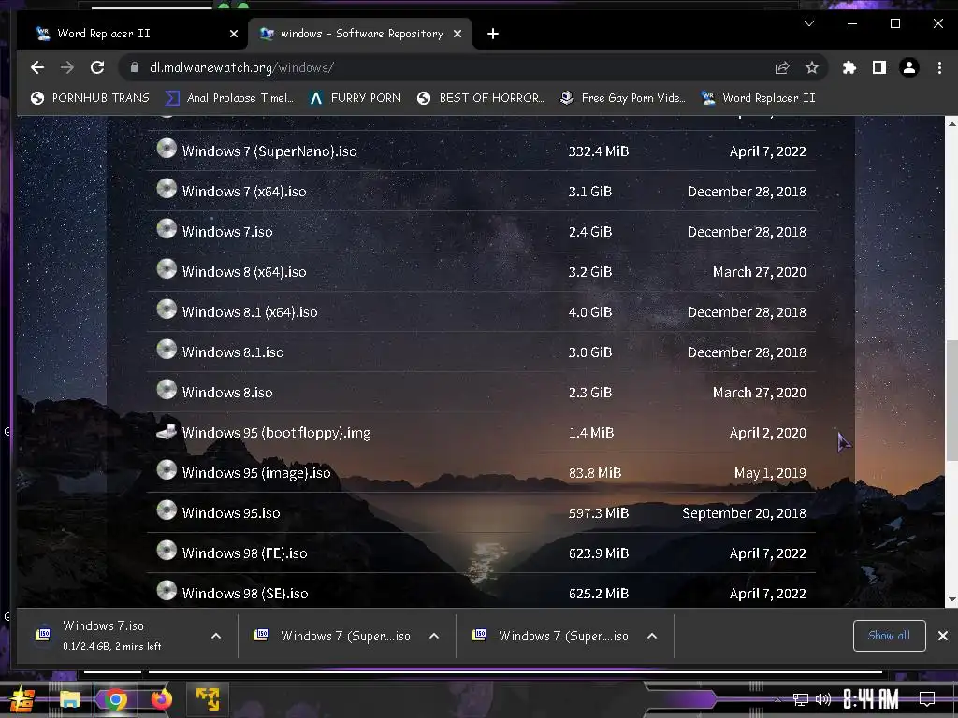Click the 8:44 AM taskbar clock
Image resolution: width=958 pixels, height=718 pixels.
[x=871, y=699]
